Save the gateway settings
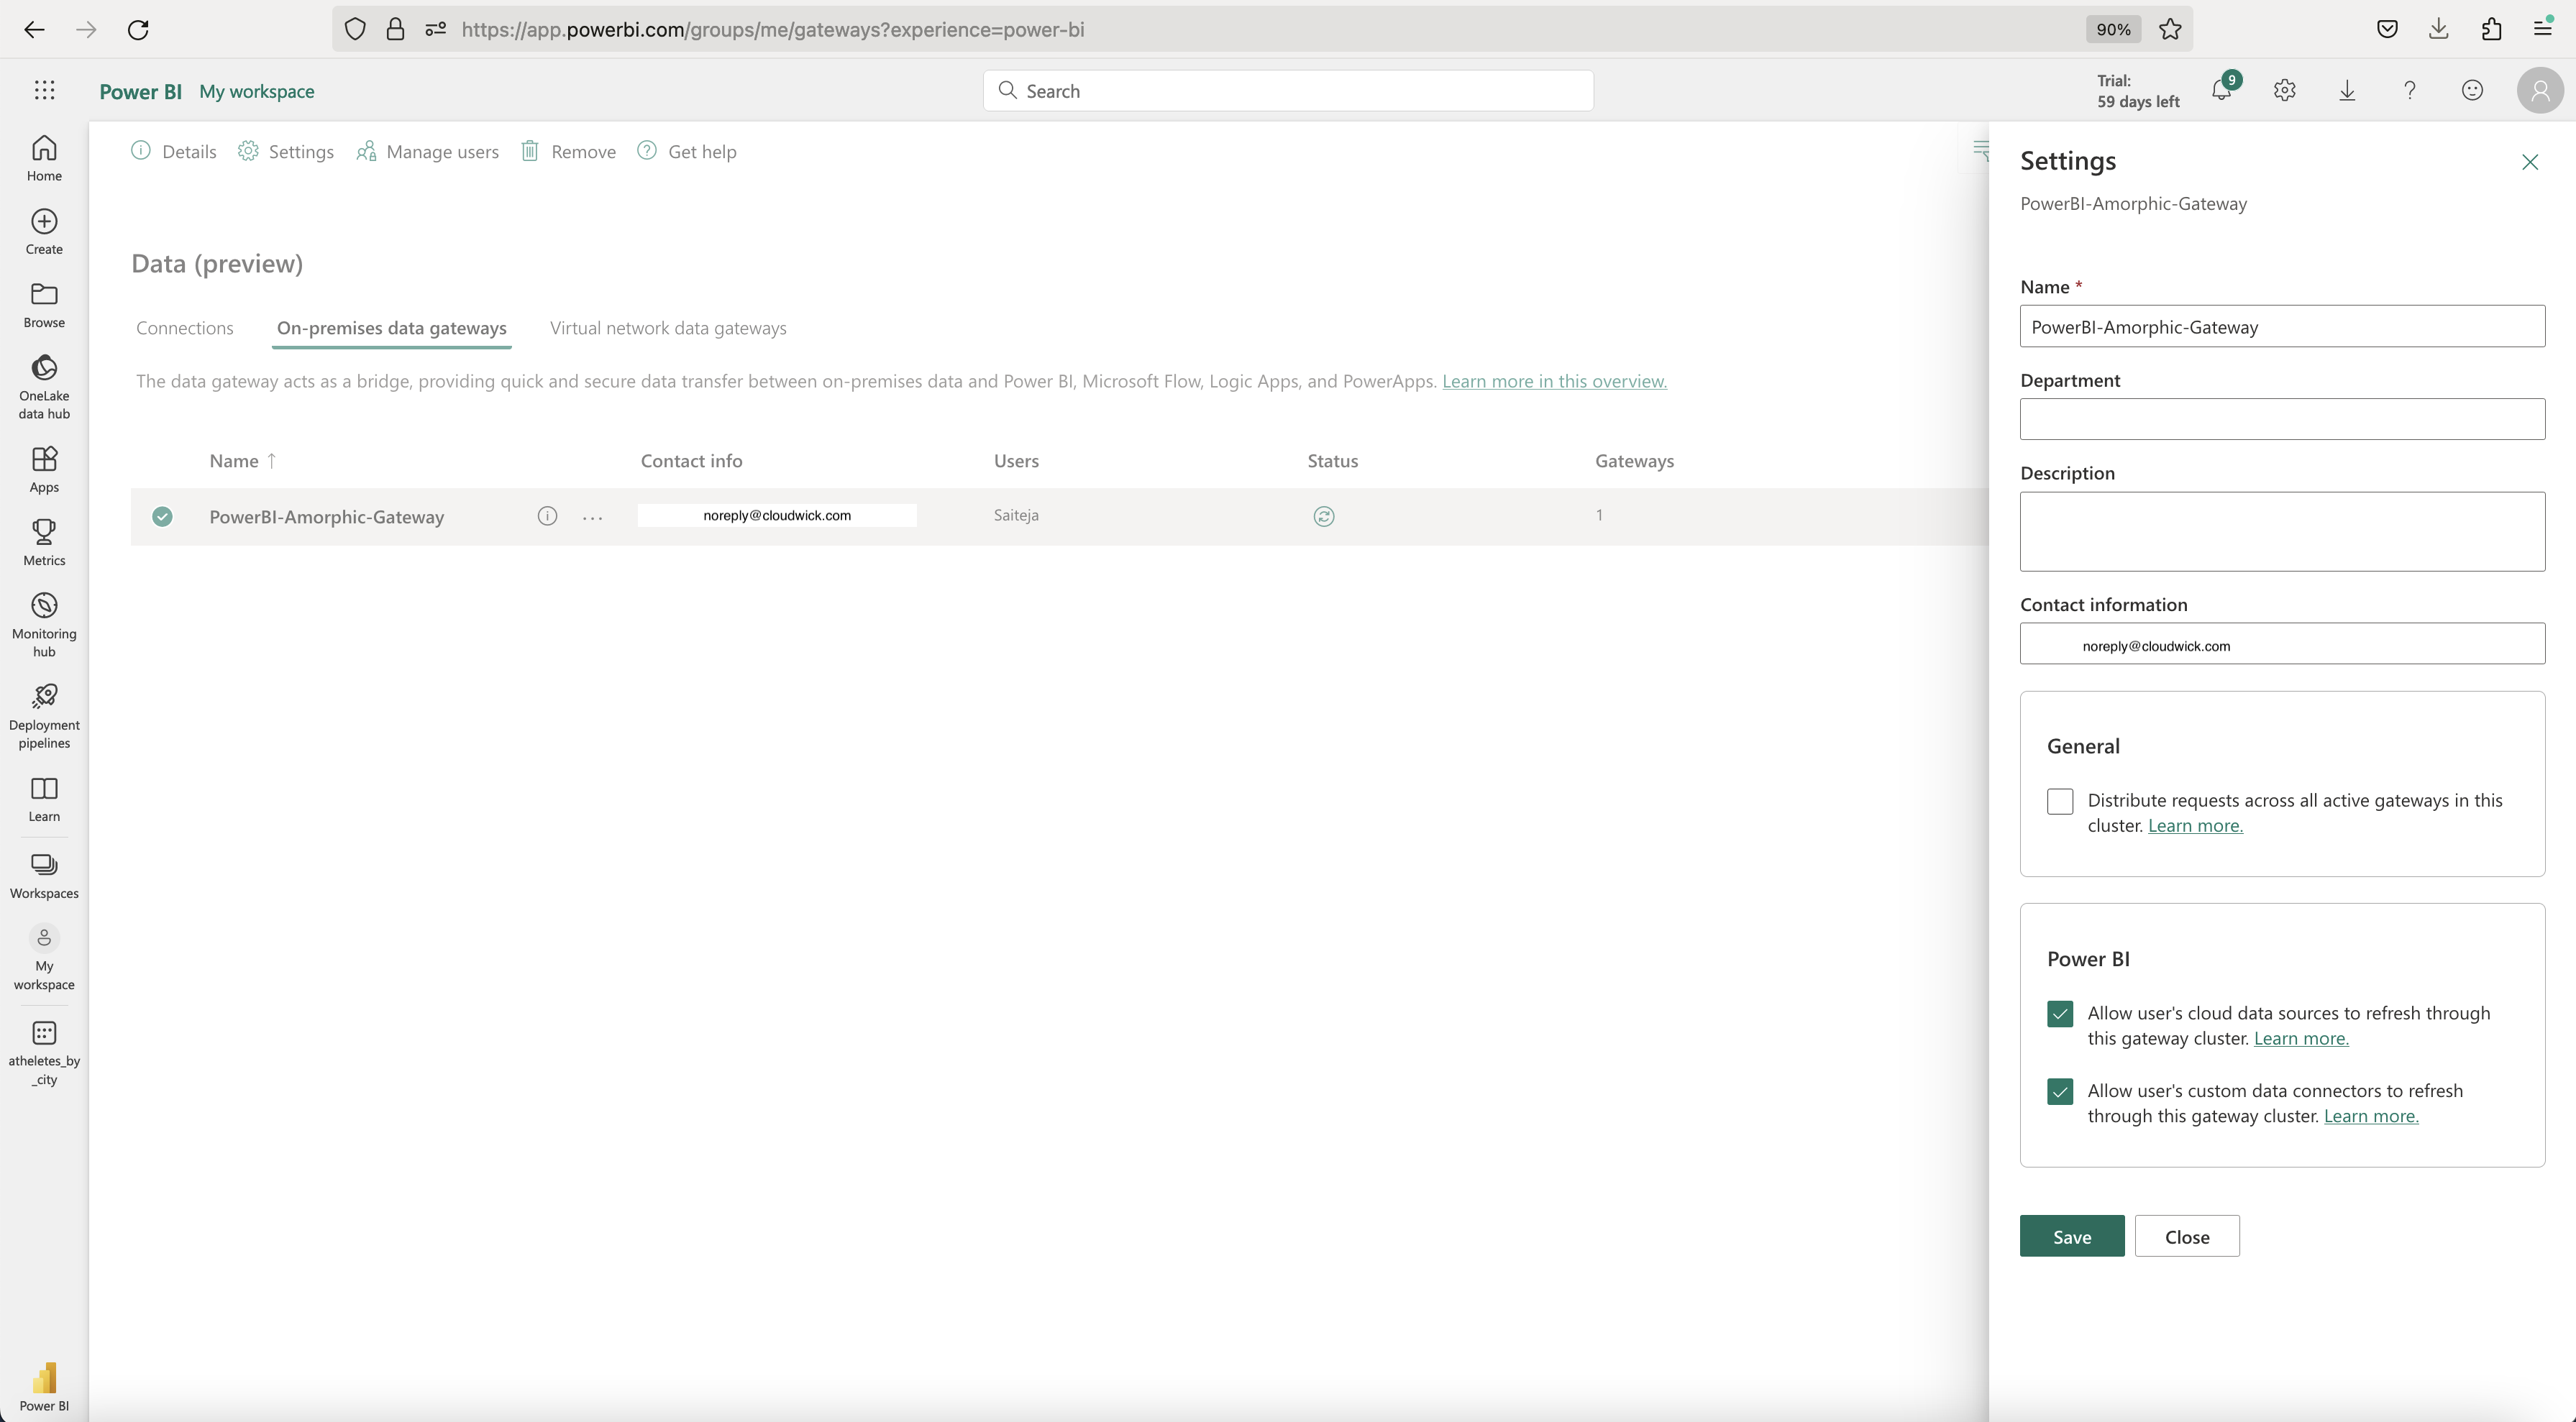Image resolution: width=2576 pixels, height=1422 pixels. tap(2072, 1237)
